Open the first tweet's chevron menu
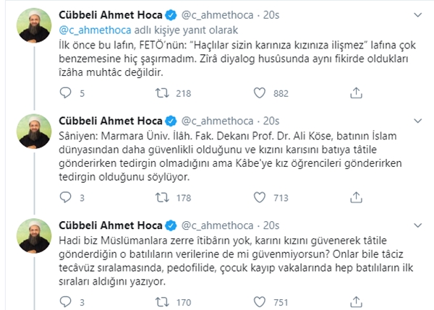This screenshot has width=434, height=310. [x=417, y=15]
